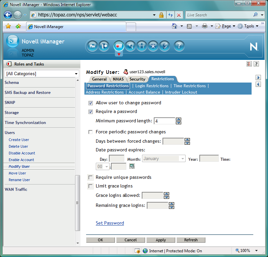The width and height of the screenshot is (268, 257).
Task: Open the Login Restrictions subtab
Action: (152, 86)
